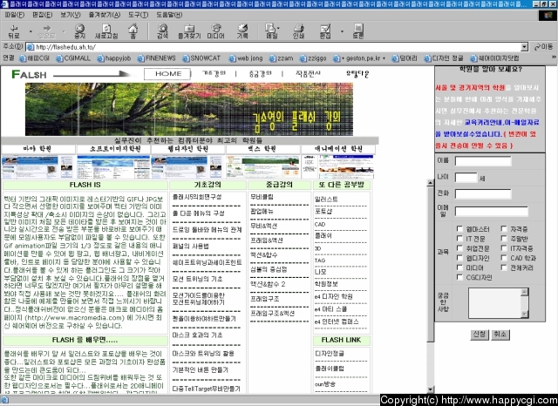
Task: Click the HOME navigation button on page
Action: [x=167, y=74]
